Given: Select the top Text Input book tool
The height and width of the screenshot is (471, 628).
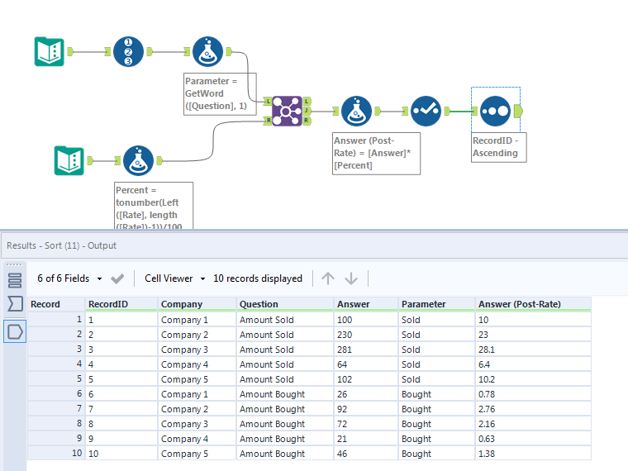Looking at the screenshot, I should coord(50,52).
